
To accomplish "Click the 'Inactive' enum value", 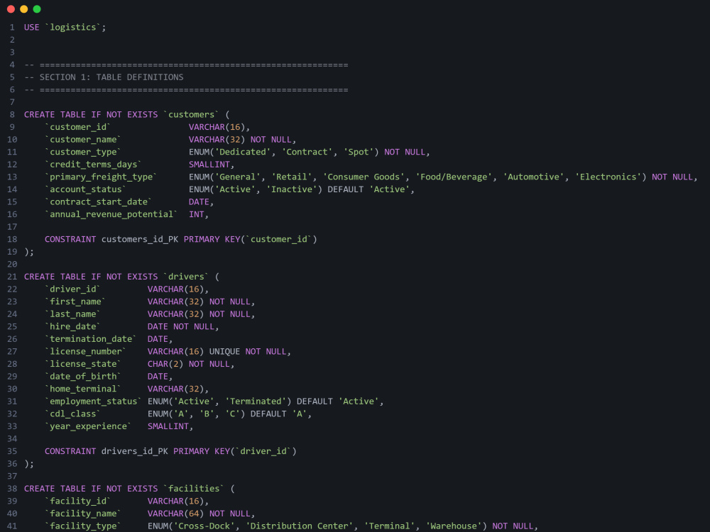I will coord(292,189).
